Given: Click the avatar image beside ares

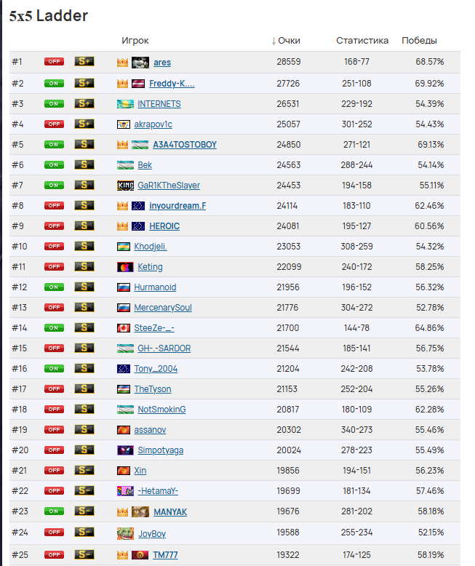Looking at the screenshot, I should [140, 63].
